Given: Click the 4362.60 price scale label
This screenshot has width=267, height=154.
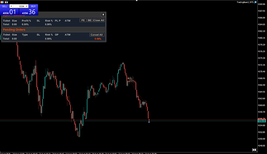Looking at the screenshot, I should pos(262,98).
